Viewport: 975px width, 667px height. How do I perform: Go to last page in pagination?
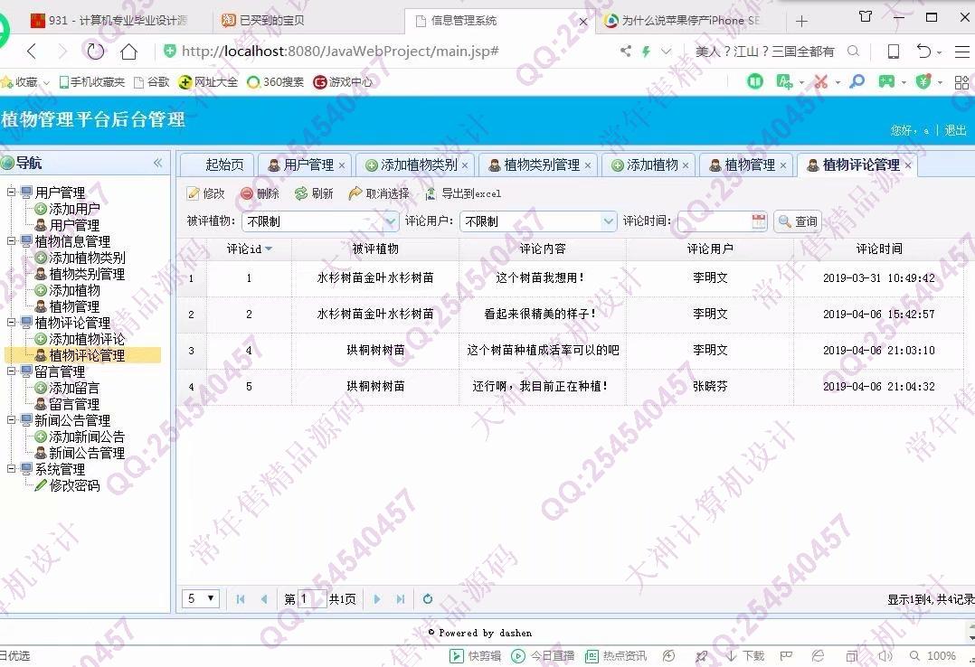pos(401,599)
